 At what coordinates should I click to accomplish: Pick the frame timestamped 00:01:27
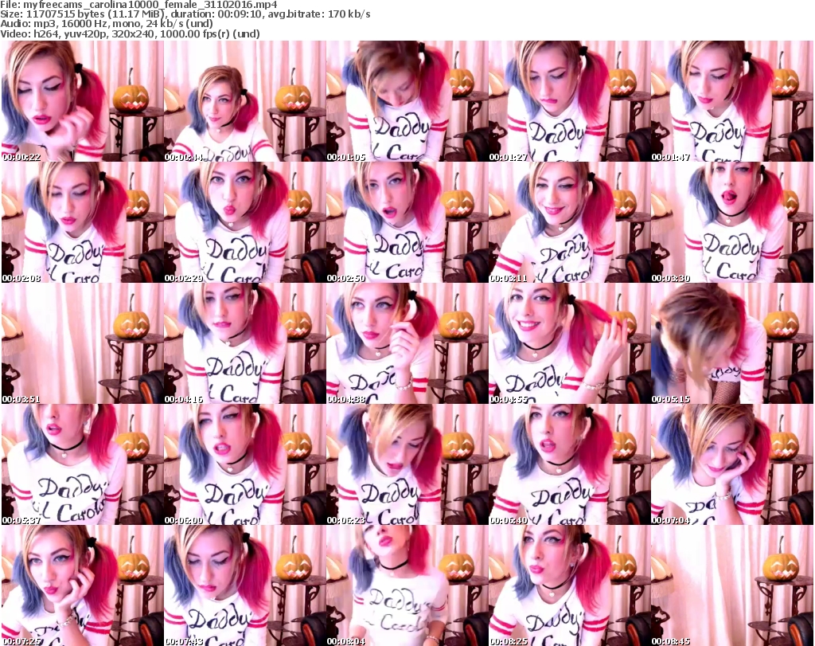[569, 101]
